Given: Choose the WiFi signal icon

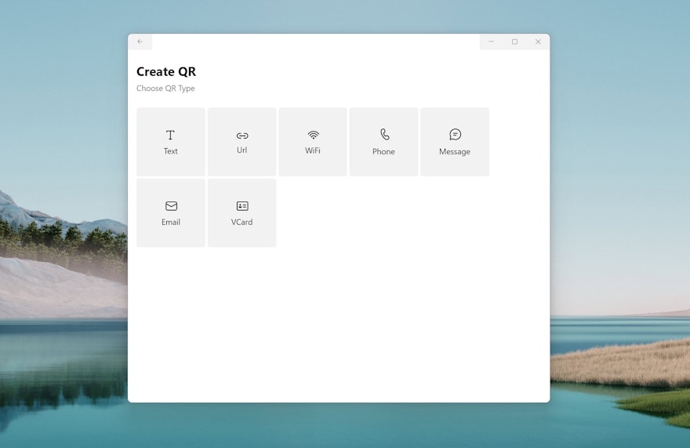Looking at the screenshot, I should tap(313, 135).
